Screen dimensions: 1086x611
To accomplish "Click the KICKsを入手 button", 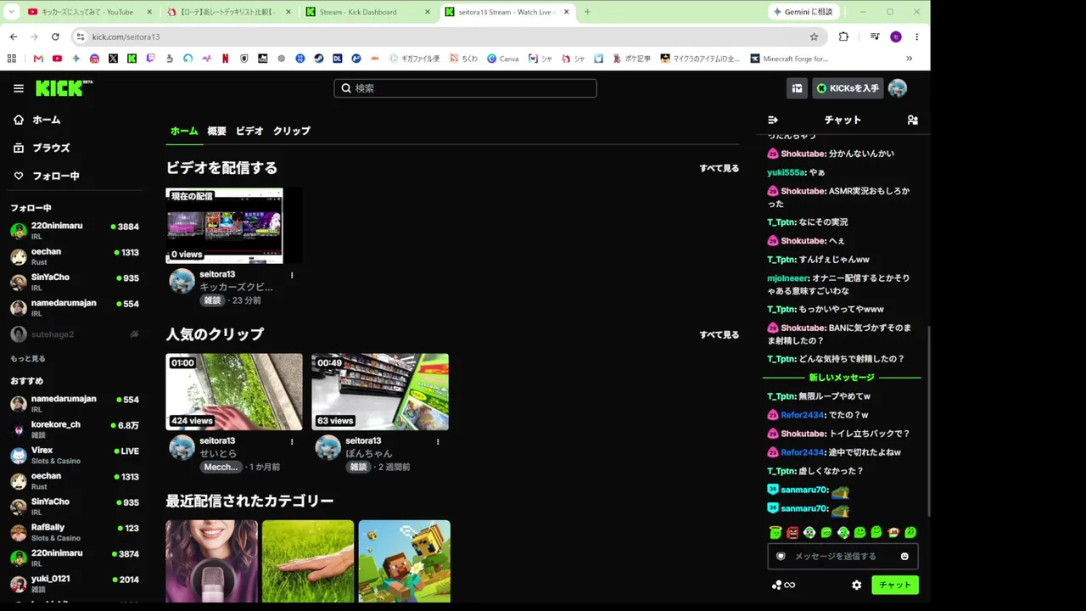I will coord(848,88).
